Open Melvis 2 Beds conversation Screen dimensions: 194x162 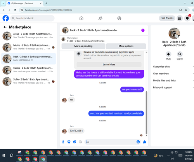point(28,47)
